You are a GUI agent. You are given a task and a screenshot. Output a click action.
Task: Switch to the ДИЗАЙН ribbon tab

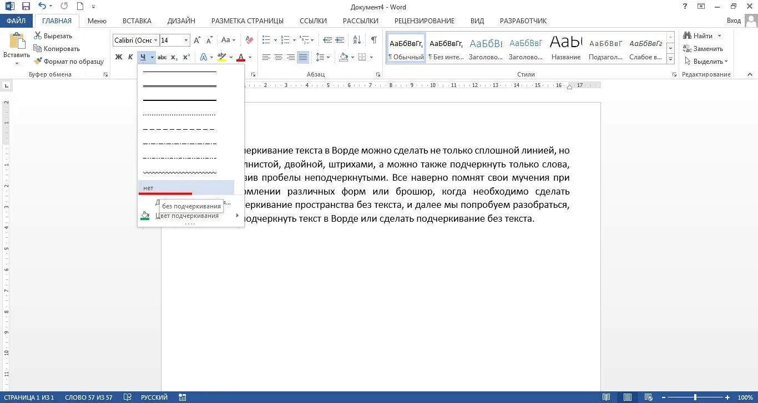[x=181, y=21]
